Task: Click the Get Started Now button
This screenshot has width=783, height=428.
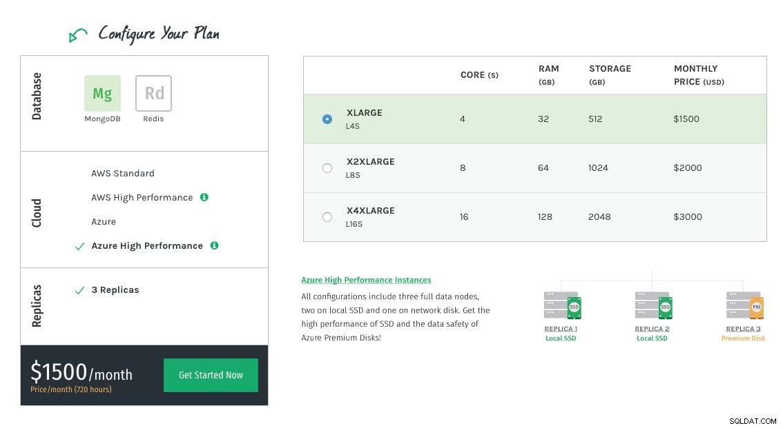Action: tap(211, 375)
